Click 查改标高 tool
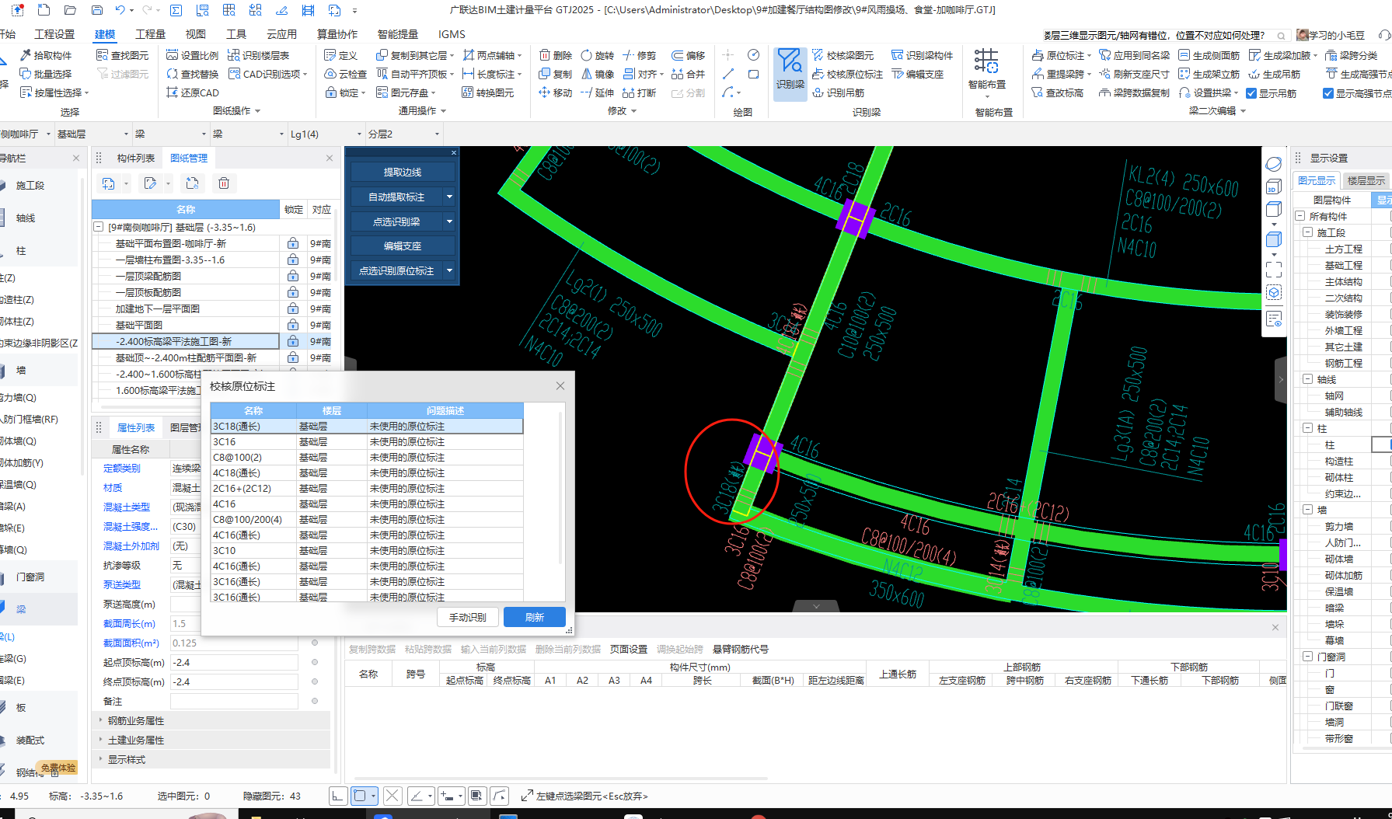The width and height of the screenshot is (1392, 819). click(1058, 92)
